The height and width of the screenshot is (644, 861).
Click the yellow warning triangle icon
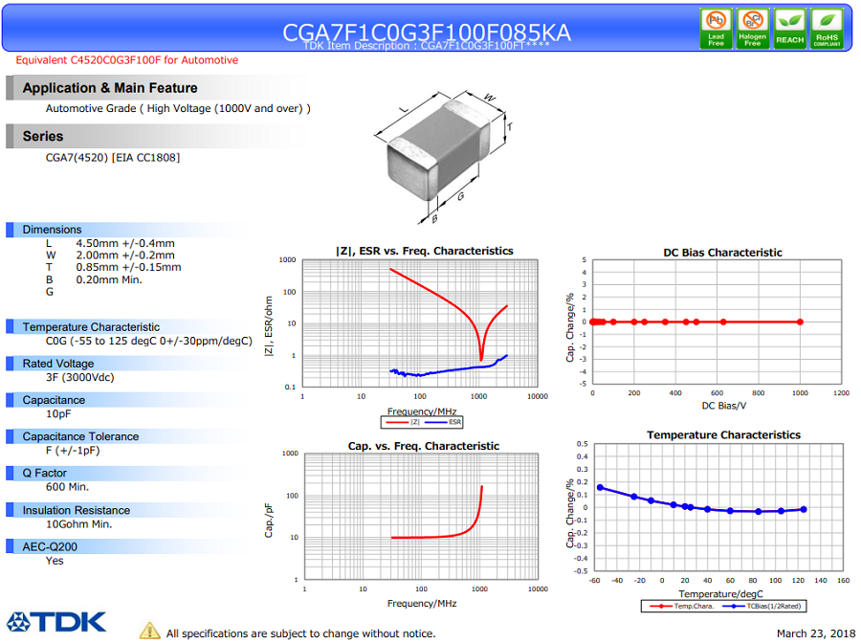[149, 631]
